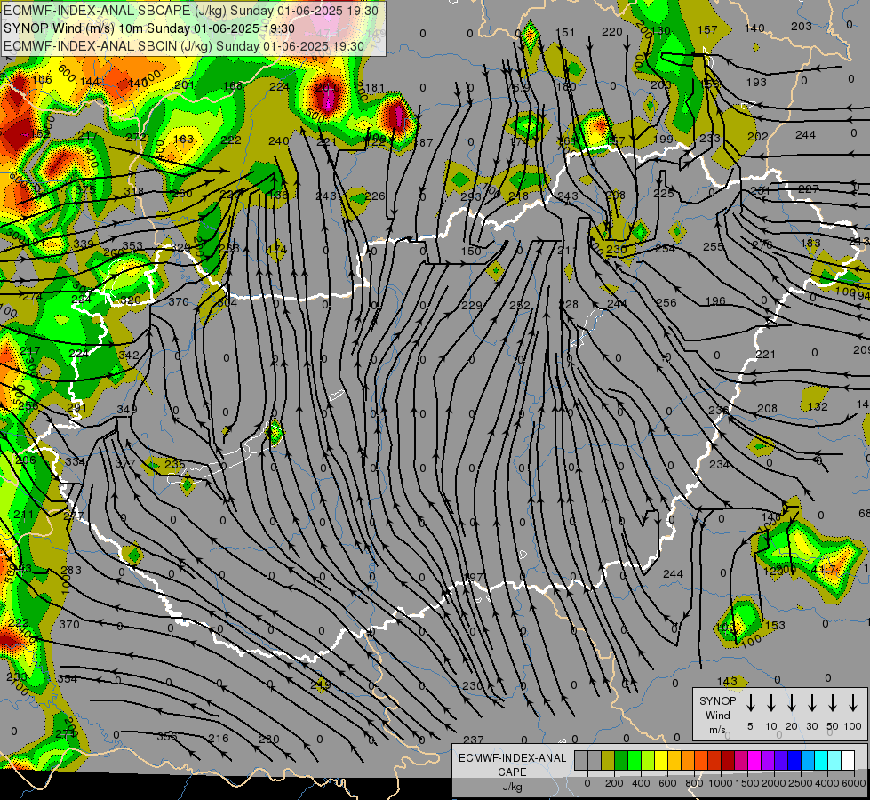Click the map value 304
This screenshot has width=870, height=800.
(x=227, y=302)
